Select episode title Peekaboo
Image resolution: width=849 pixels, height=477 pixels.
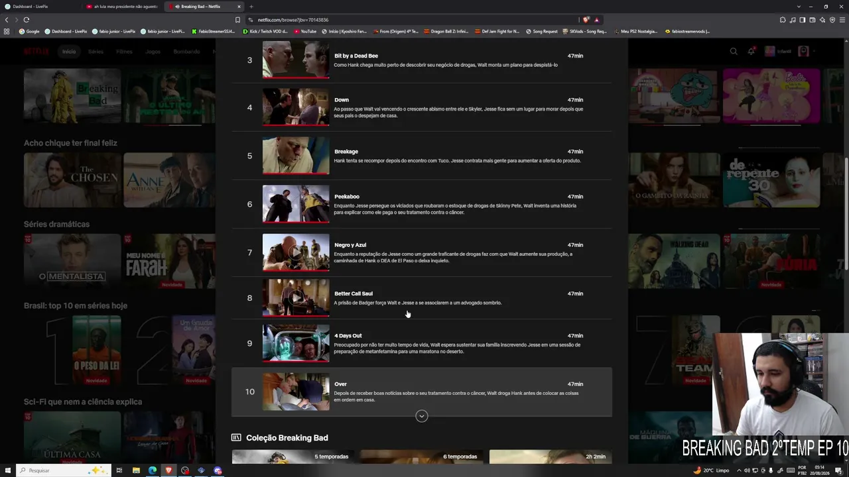tap(347, 197)
